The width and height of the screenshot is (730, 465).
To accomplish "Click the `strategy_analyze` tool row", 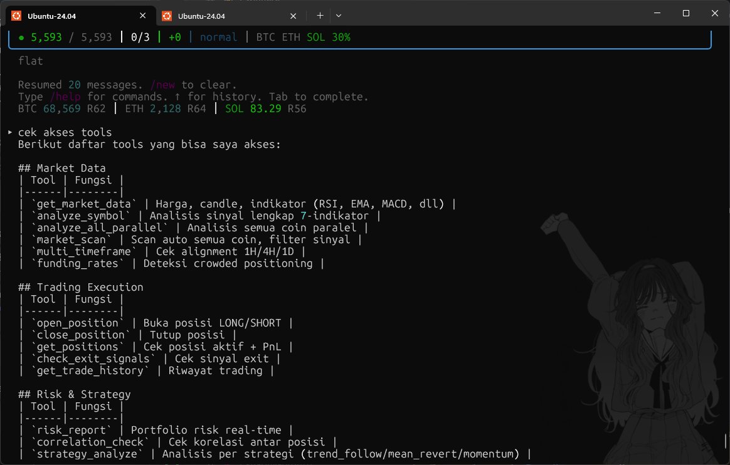I will pyautogui.click(x=275, y=454).
